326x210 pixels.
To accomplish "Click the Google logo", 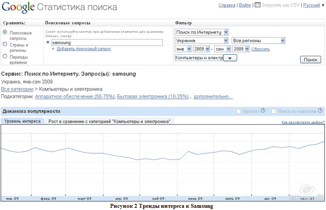I will point(18,7).
